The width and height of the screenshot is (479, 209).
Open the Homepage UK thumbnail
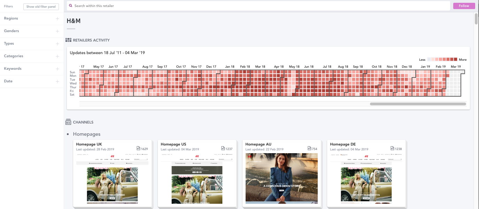click(x=112, y=178)
